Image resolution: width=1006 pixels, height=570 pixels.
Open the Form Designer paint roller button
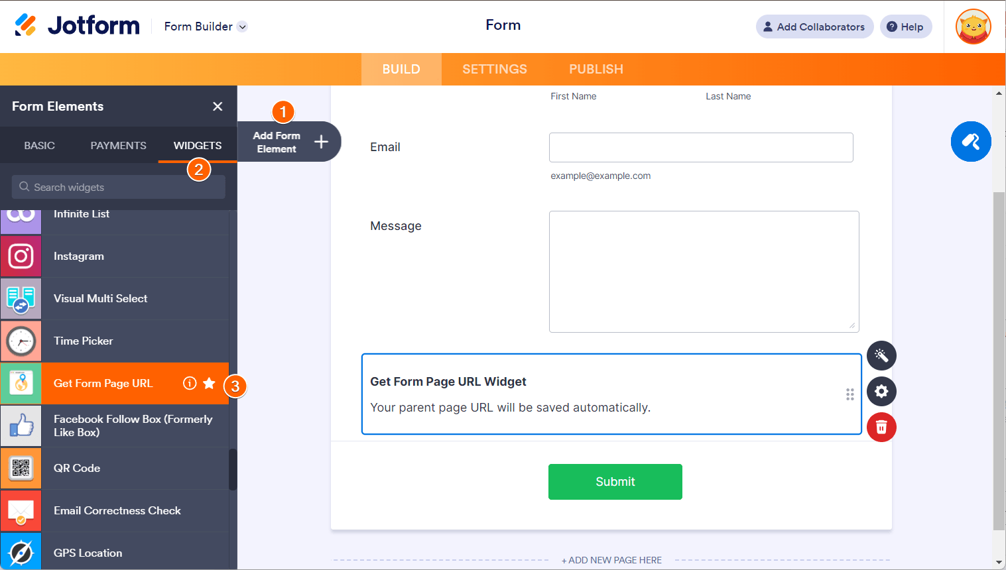[x=971, y=141]
